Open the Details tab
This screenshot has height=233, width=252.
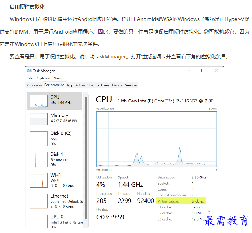pyautogui.click(x=117, y=85)
